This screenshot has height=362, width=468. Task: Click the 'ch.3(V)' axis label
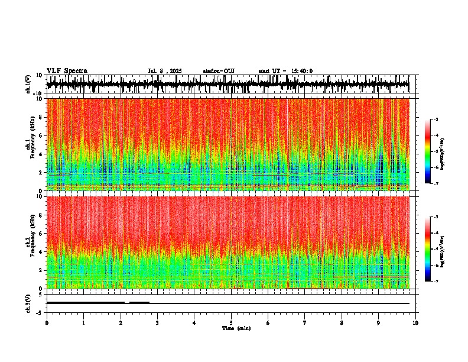[28, 304]
